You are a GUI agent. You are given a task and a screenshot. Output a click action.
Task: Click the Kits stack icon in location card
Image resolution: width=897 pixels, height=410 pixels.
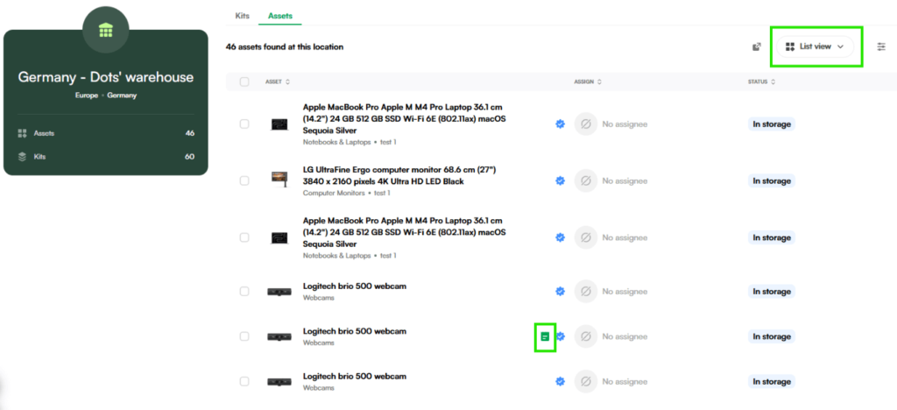(22, 157)
